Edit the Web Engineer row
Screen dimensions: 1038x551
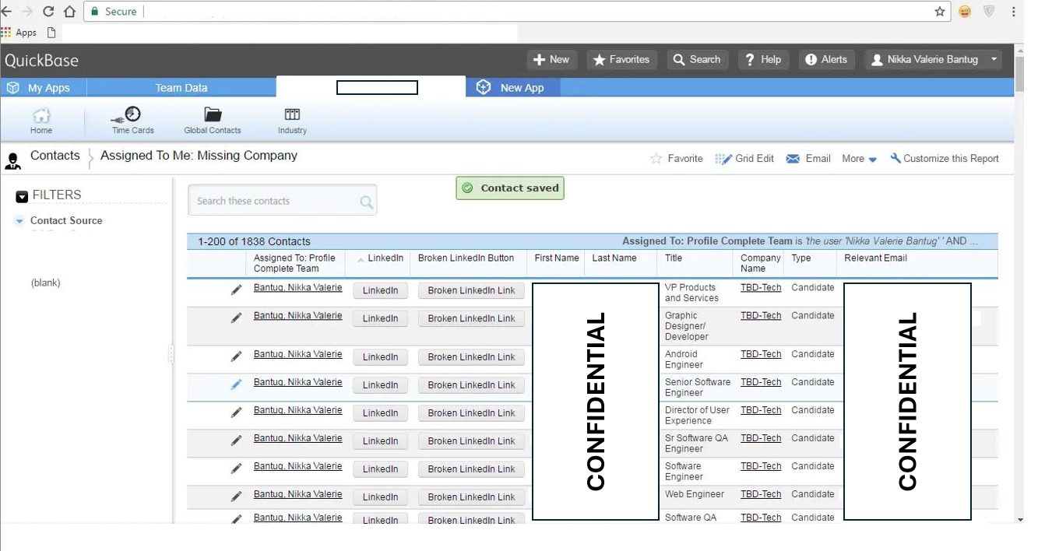(236, 497)
